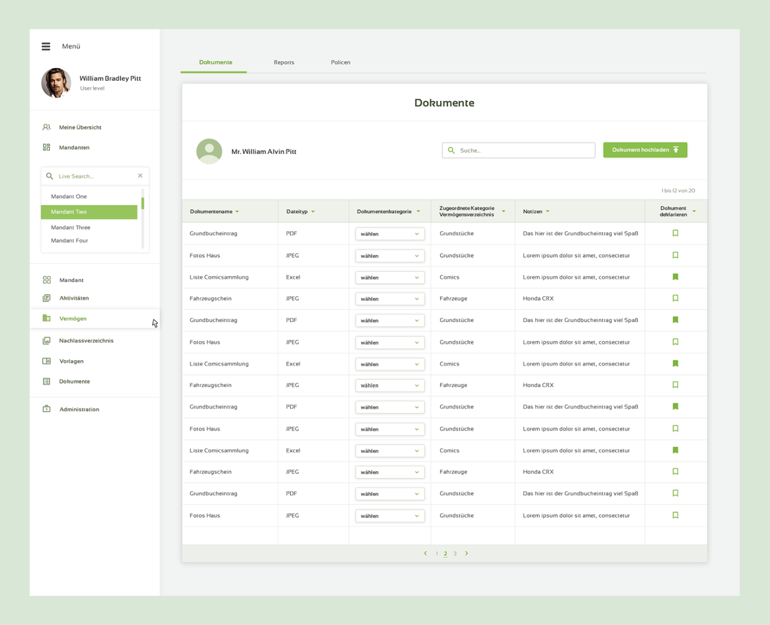Toggle bookmark on first Fahrzeugschein row

[x=675, y=298]
